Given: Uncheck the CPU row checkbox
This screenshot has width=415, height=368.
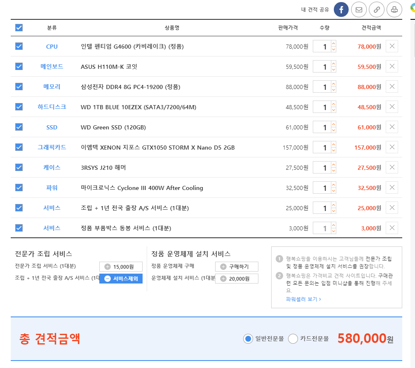Looking at the screenshot, I should click(19, 46).
